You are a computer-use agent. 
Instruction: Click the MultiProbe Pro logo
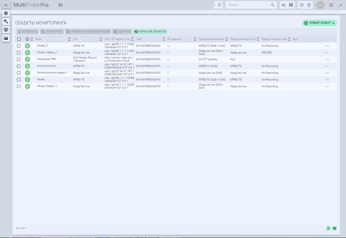point(31,5)
